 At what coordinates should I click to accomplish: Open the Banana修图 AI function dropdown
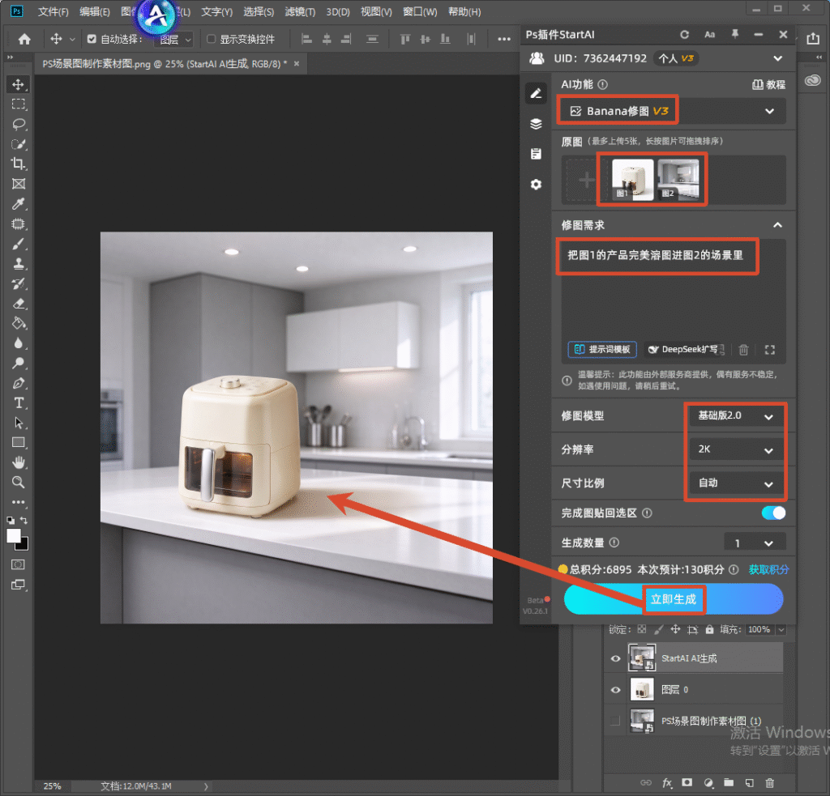point(672,111)
